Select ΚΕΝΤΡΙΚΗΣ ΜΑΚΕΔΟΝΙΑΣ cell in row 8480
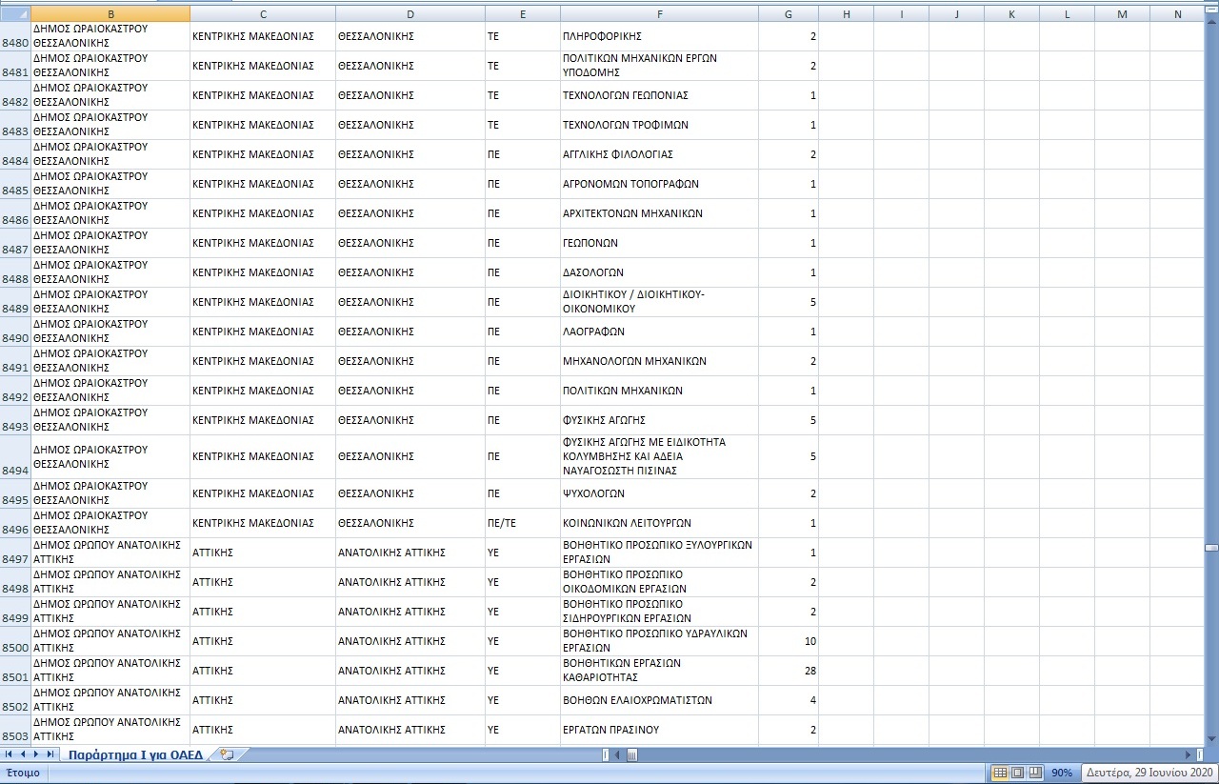This screenshot has width=1219, height=784. pyautogui.click(x=263, y=36)
